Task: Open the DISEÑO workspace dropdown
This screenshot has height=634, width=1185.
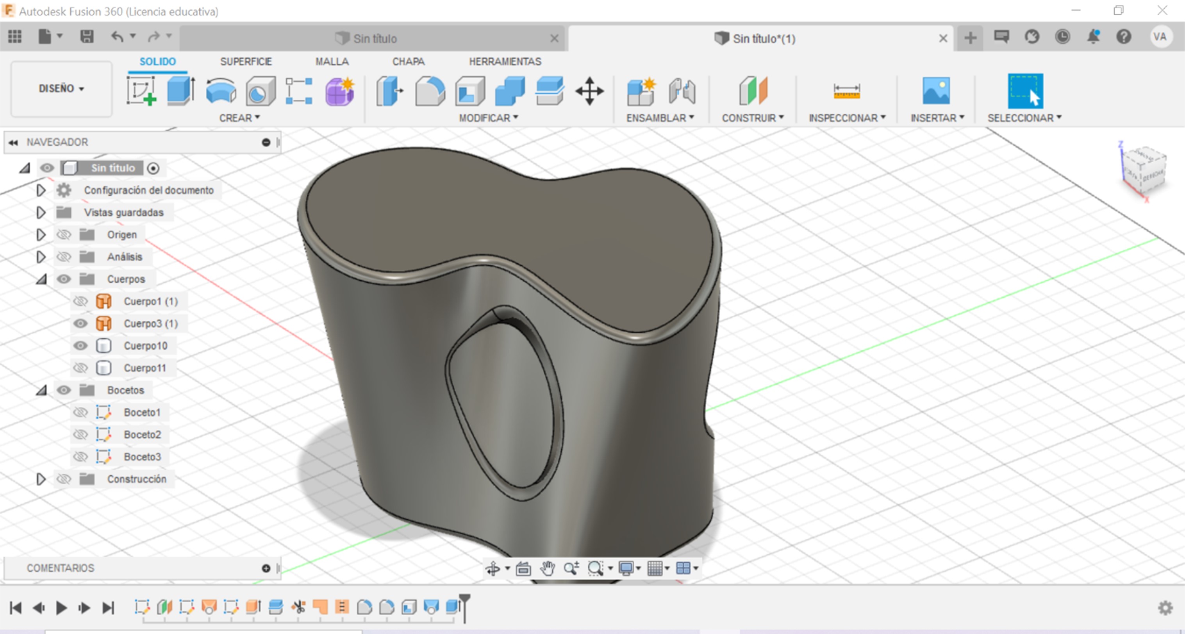Action: 61,88
